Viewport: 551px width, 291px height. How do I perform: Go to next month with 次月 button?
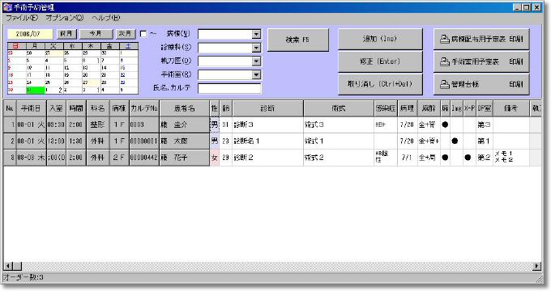125,34
